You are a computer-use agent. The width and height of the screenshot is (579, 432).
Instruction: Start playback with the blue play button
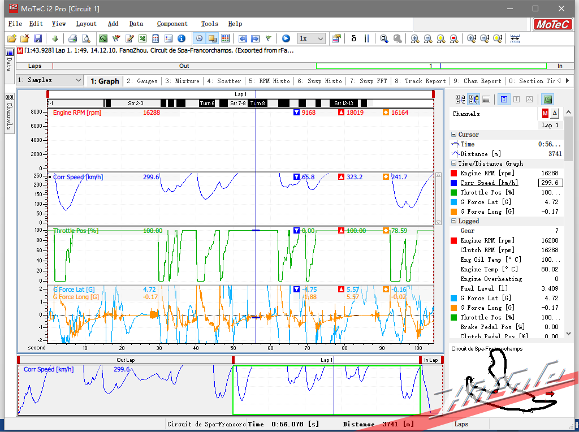286,38
